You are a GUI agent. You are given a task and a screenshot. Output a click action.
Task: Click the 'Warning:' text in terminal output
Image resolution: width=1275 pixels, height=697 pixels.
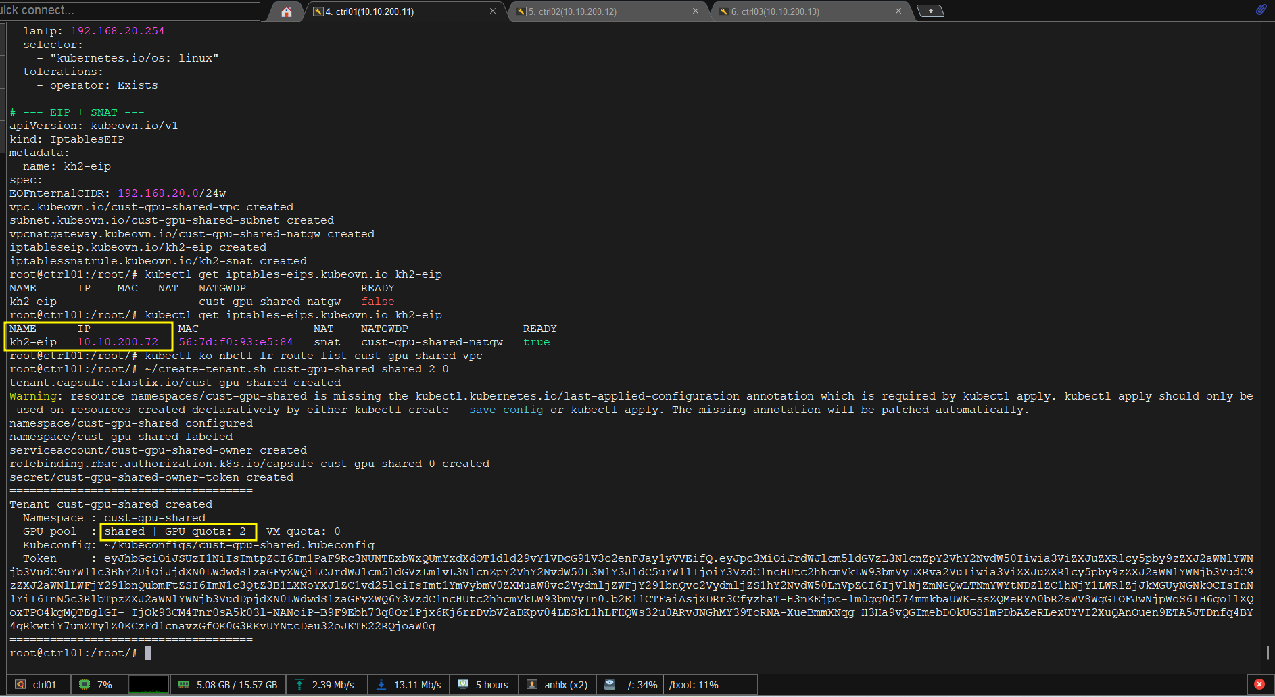coord(37,396)
